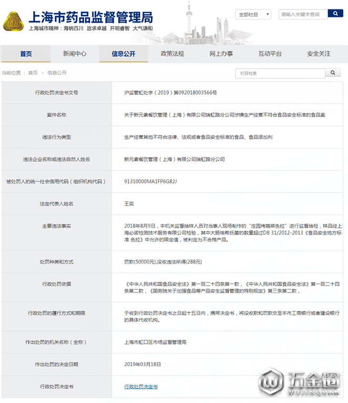The height and width of the screenshot is (403, 348).
Task: Click the 法定代表人姓名 row label
Action: pos(56,204)
